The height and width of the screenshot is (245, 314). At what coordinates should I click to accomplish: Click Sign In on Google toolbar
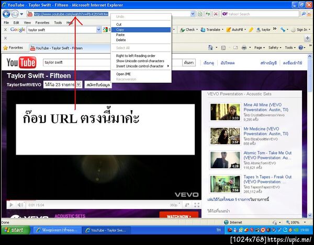point(300,30)
